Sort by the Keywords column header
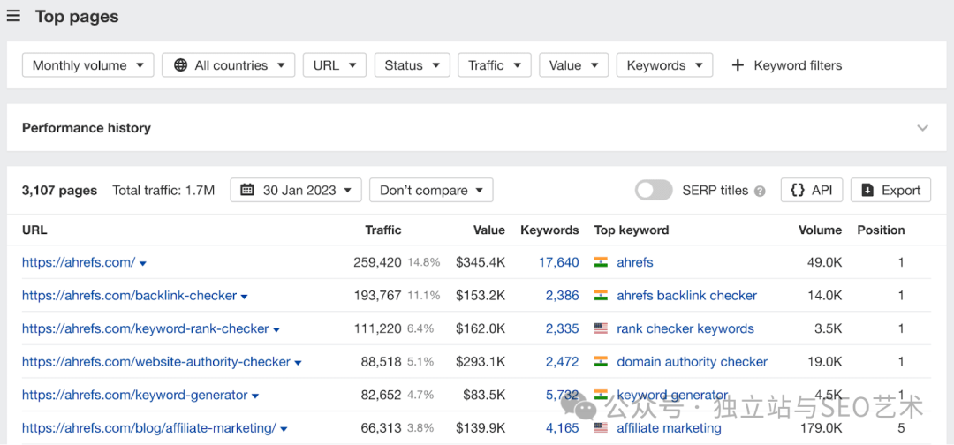954x445 pixels. coord(549,230)
